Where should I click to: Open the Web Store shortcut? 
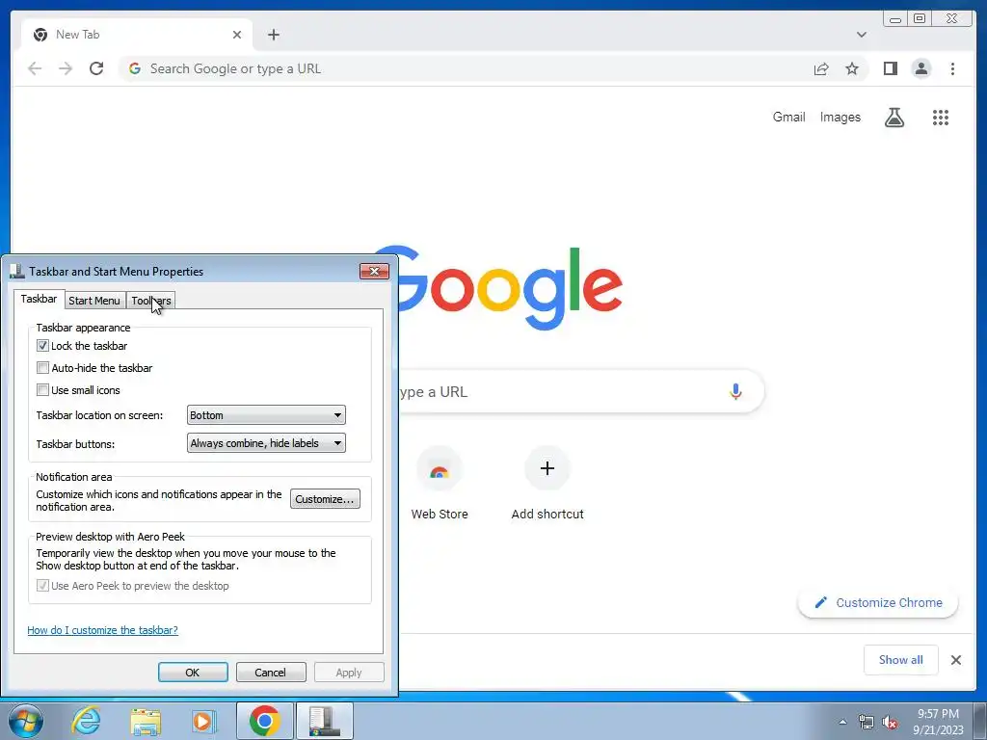coord(440,484)
